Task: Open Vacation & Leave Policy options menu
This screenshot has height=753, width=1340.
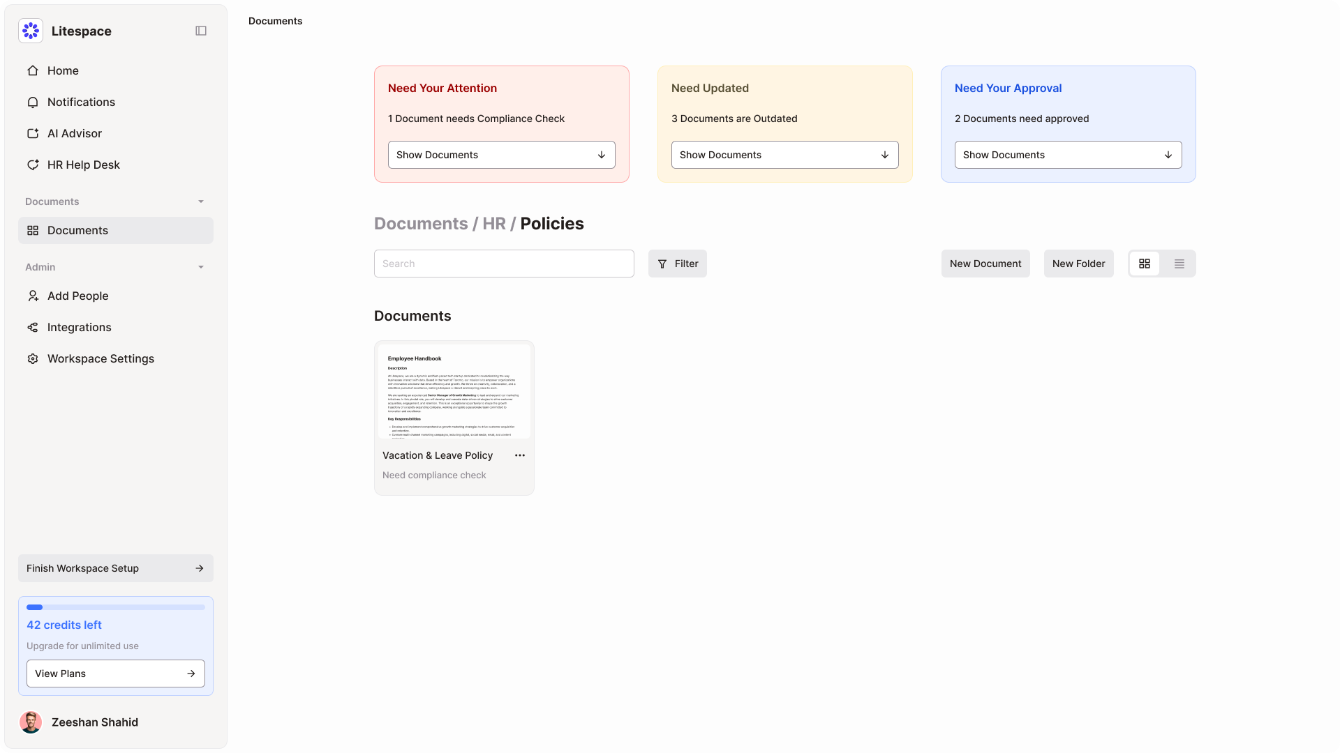Action: [x=520, y=455]
